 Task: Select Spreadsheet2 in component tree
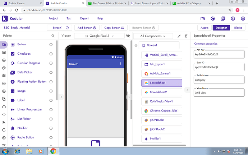pos(162,92)
